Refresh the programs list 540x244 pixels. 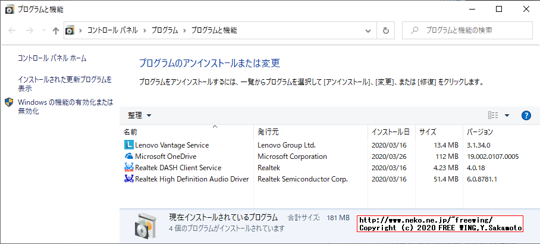pos(386,30)
